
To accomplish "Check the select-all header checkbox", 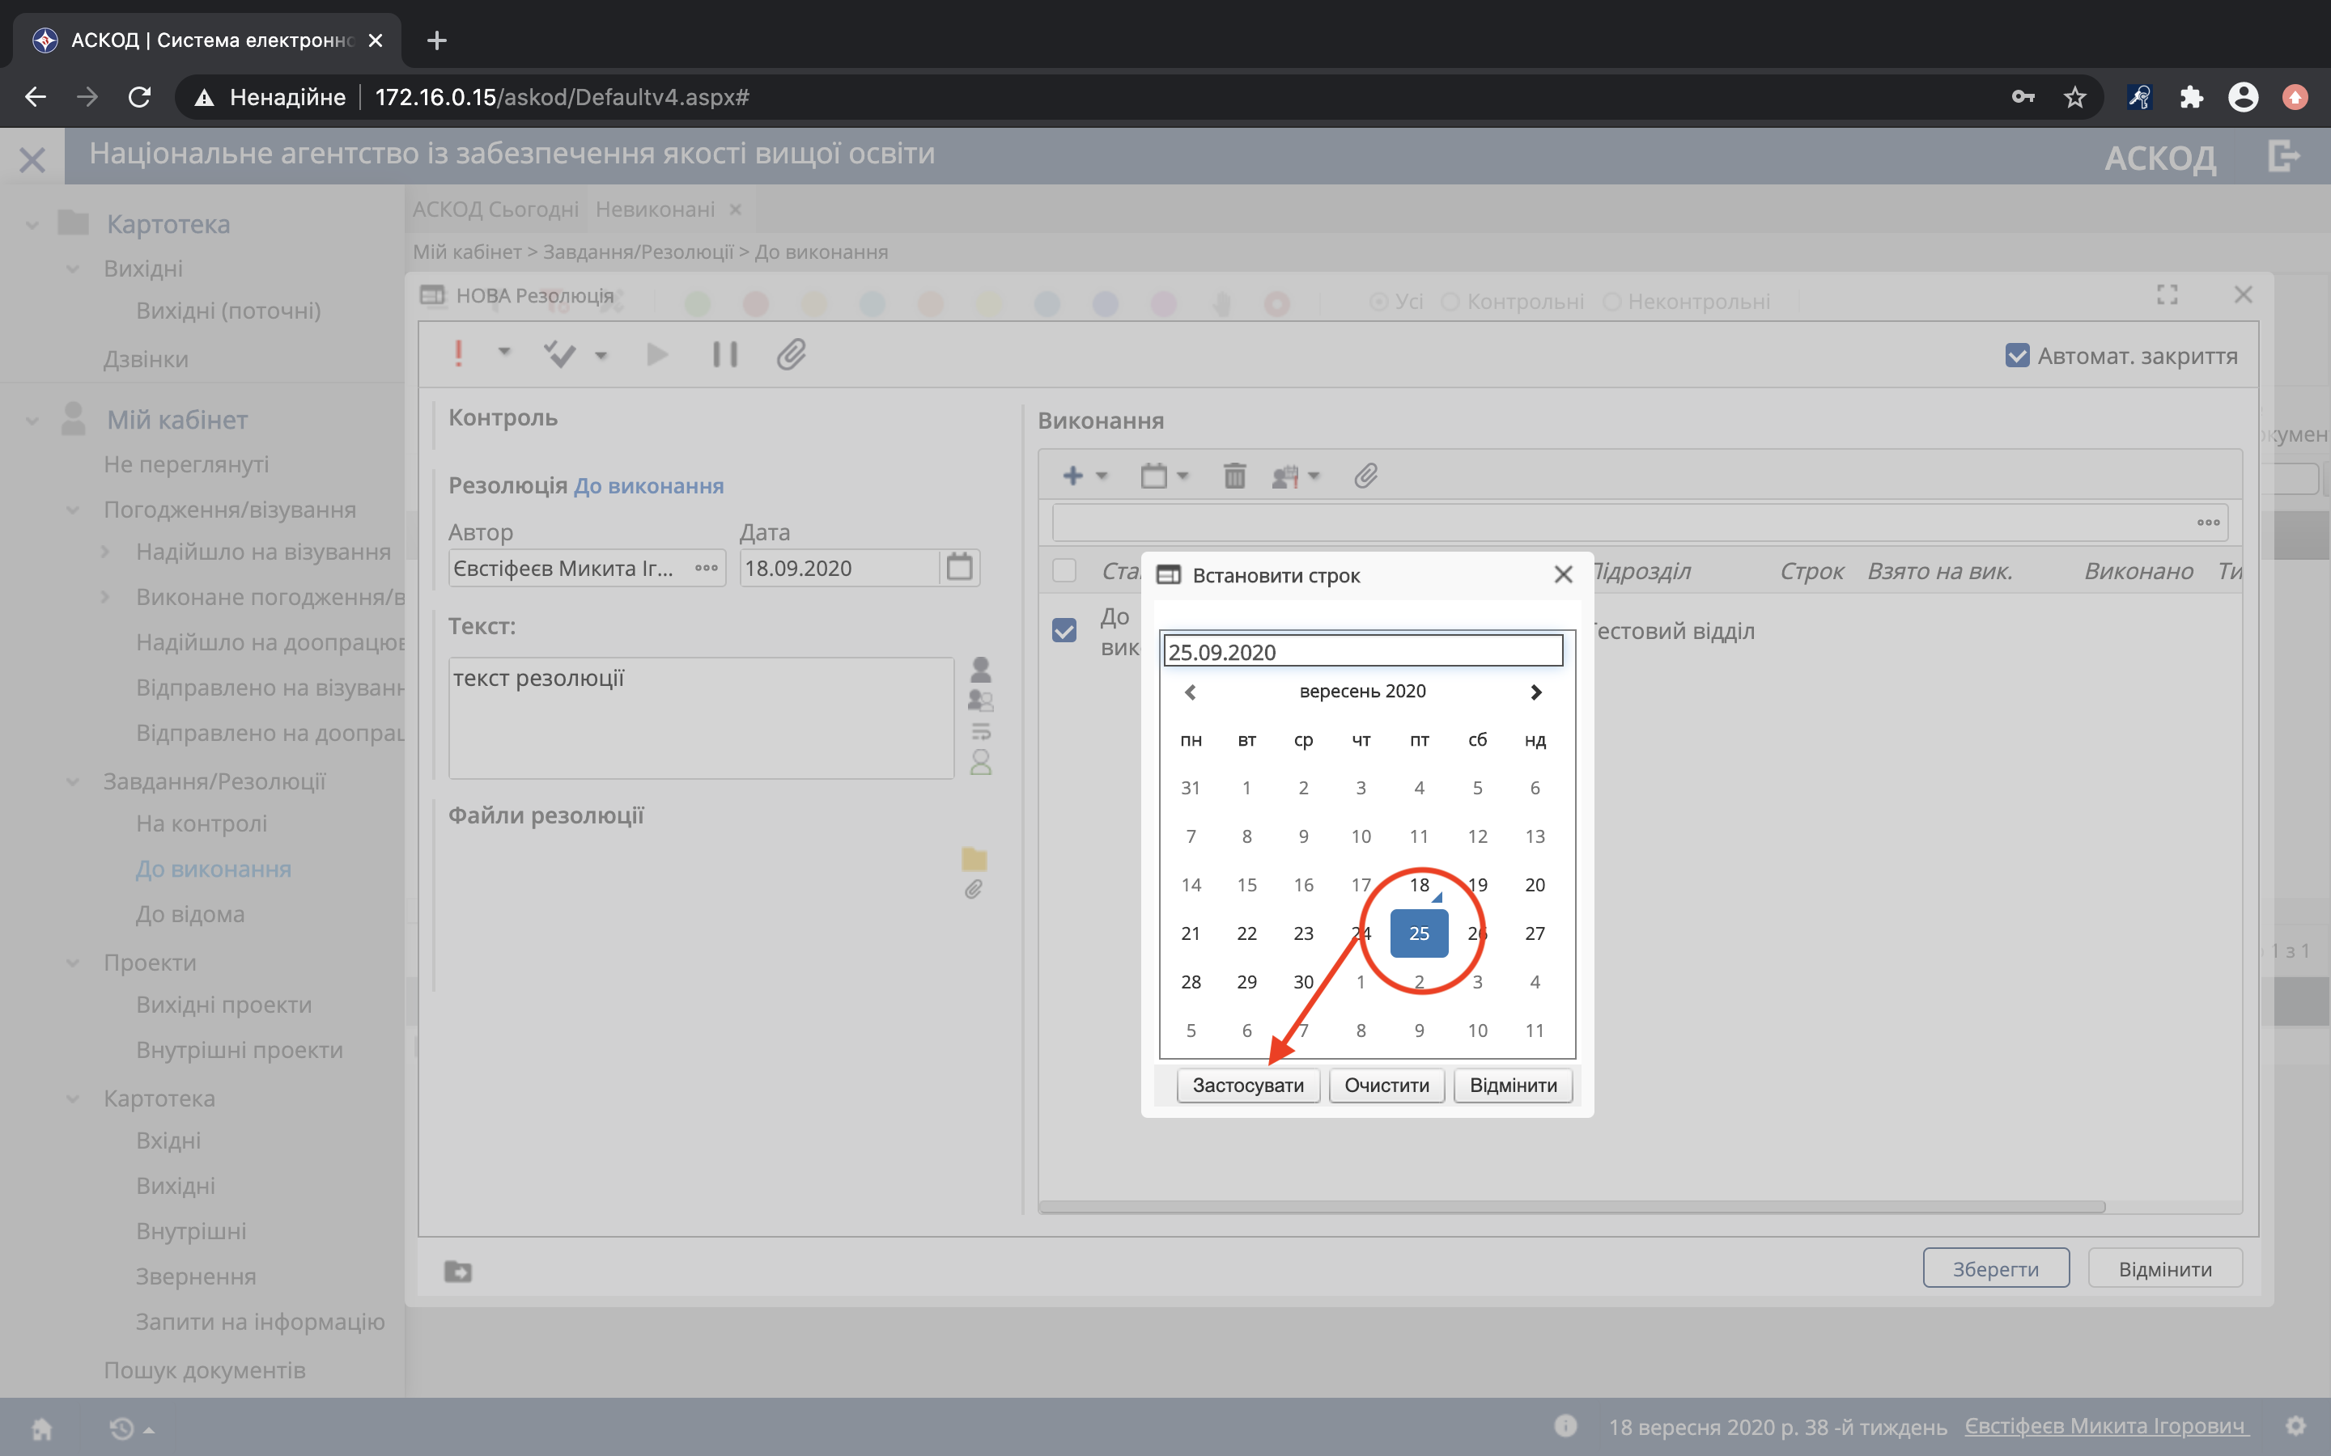I will (1064, 571).
